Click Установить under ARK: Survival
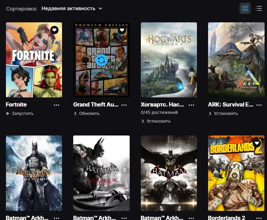Screen dimensions: 267x220 coord(223,113)
